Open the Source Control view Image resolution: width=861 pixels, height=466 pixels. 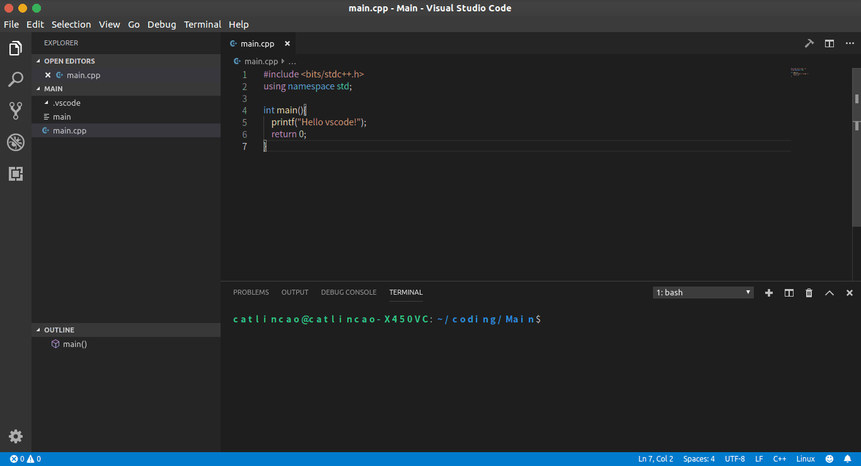pyautogui.click(x=15, y=111)
